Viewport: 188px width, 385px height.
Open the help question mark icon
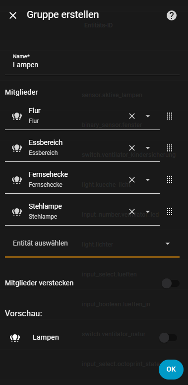[x=171, y=15]
